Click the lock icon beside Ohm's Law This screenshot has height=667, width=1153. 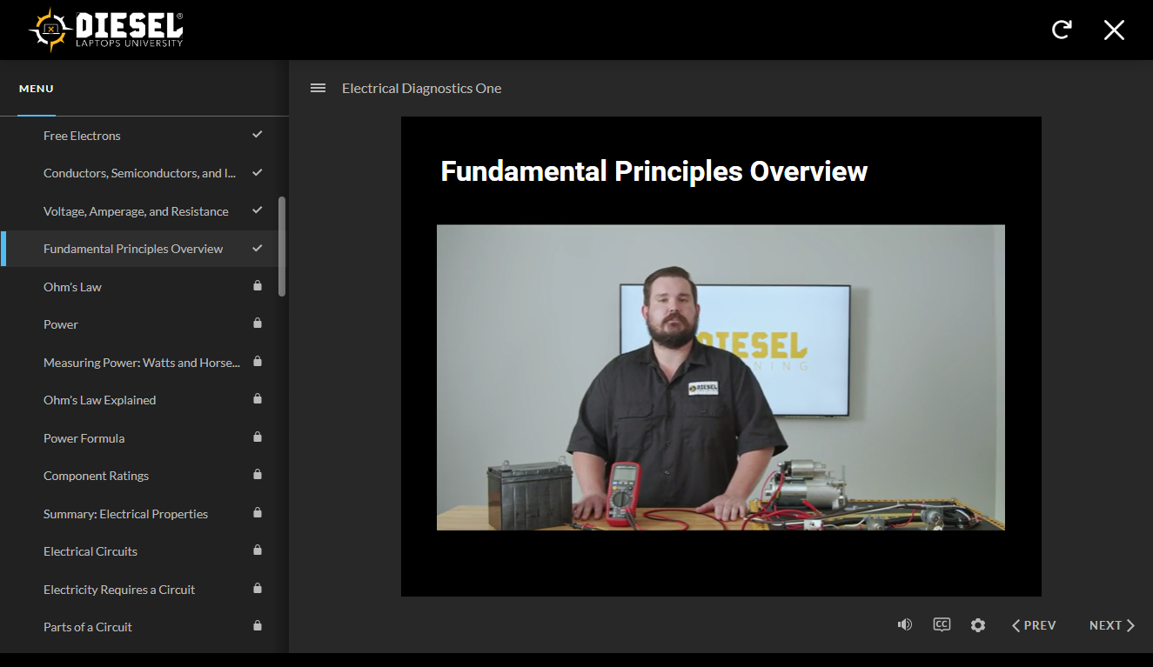click(x=258, y=285)
